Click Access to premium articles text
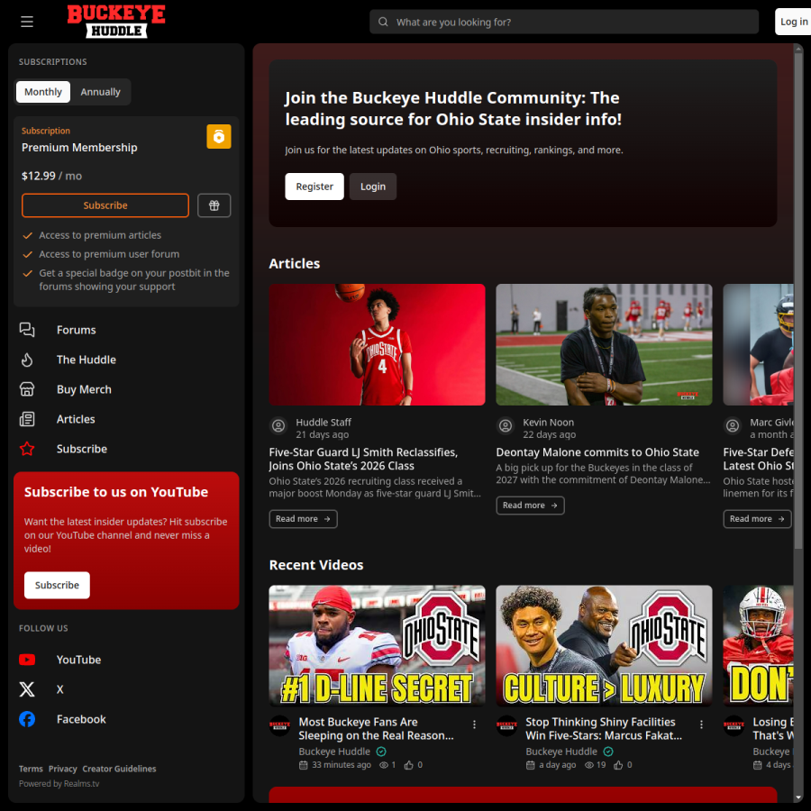Image resolution: width=811 pixels, height=811 pixels. pyautogui.click(x=100, y=235)
